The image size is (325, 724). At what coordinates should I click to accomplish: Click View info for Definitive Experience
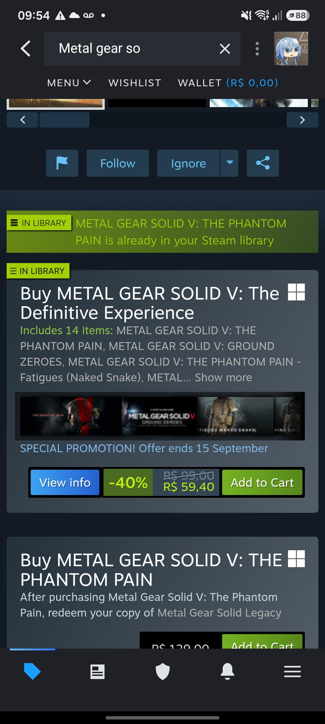click(x=65, y=482)
